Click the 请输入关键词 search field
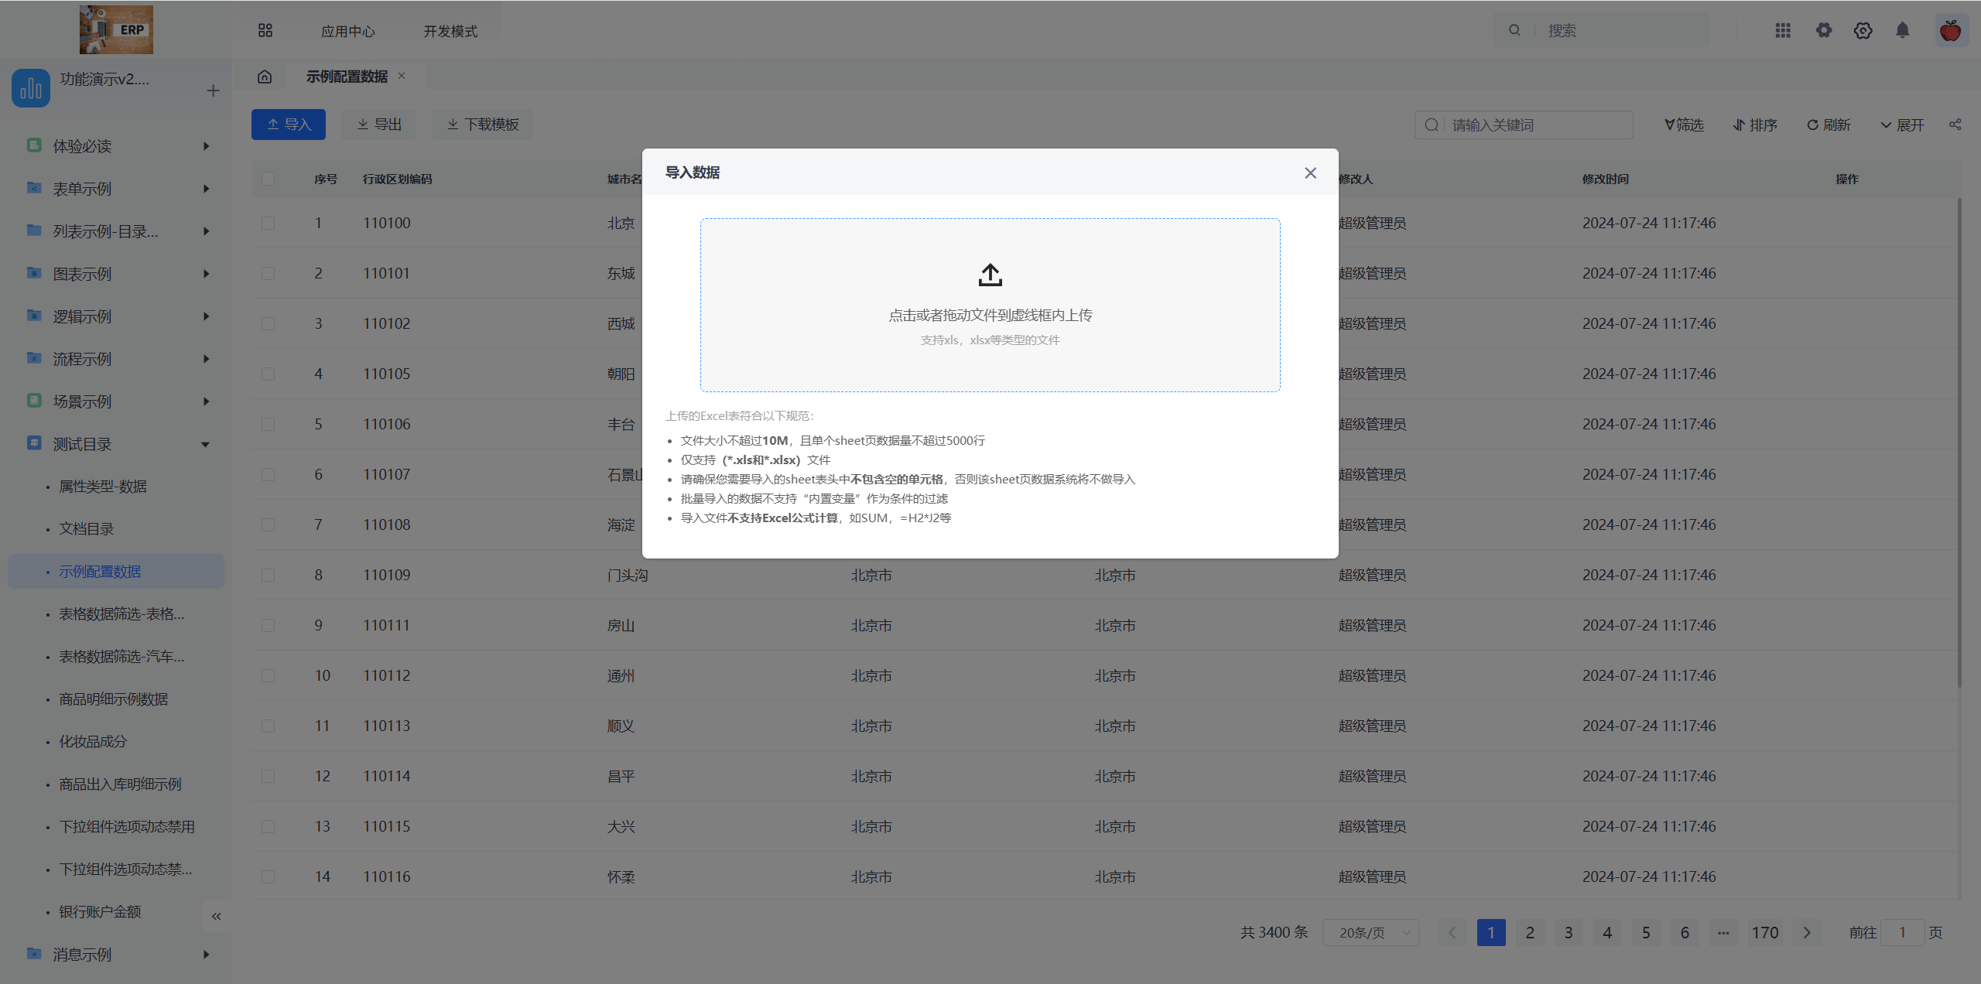 point(1523,125)
